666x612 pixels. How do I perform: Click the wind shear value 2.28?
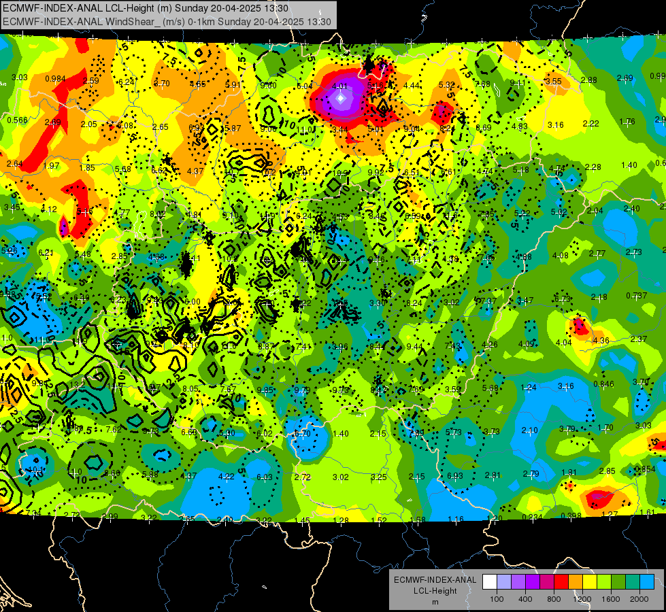[593, 167]
